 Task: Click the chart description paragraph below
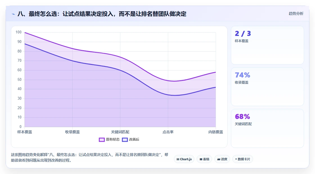[90, 157]
